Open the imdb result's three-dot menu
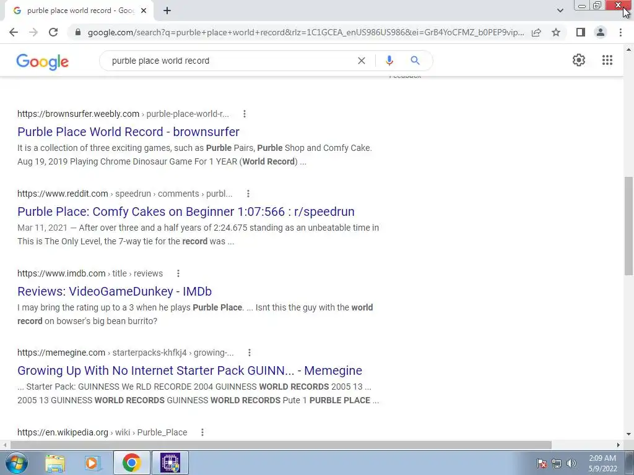634x475 pixels. click(178, 273)
